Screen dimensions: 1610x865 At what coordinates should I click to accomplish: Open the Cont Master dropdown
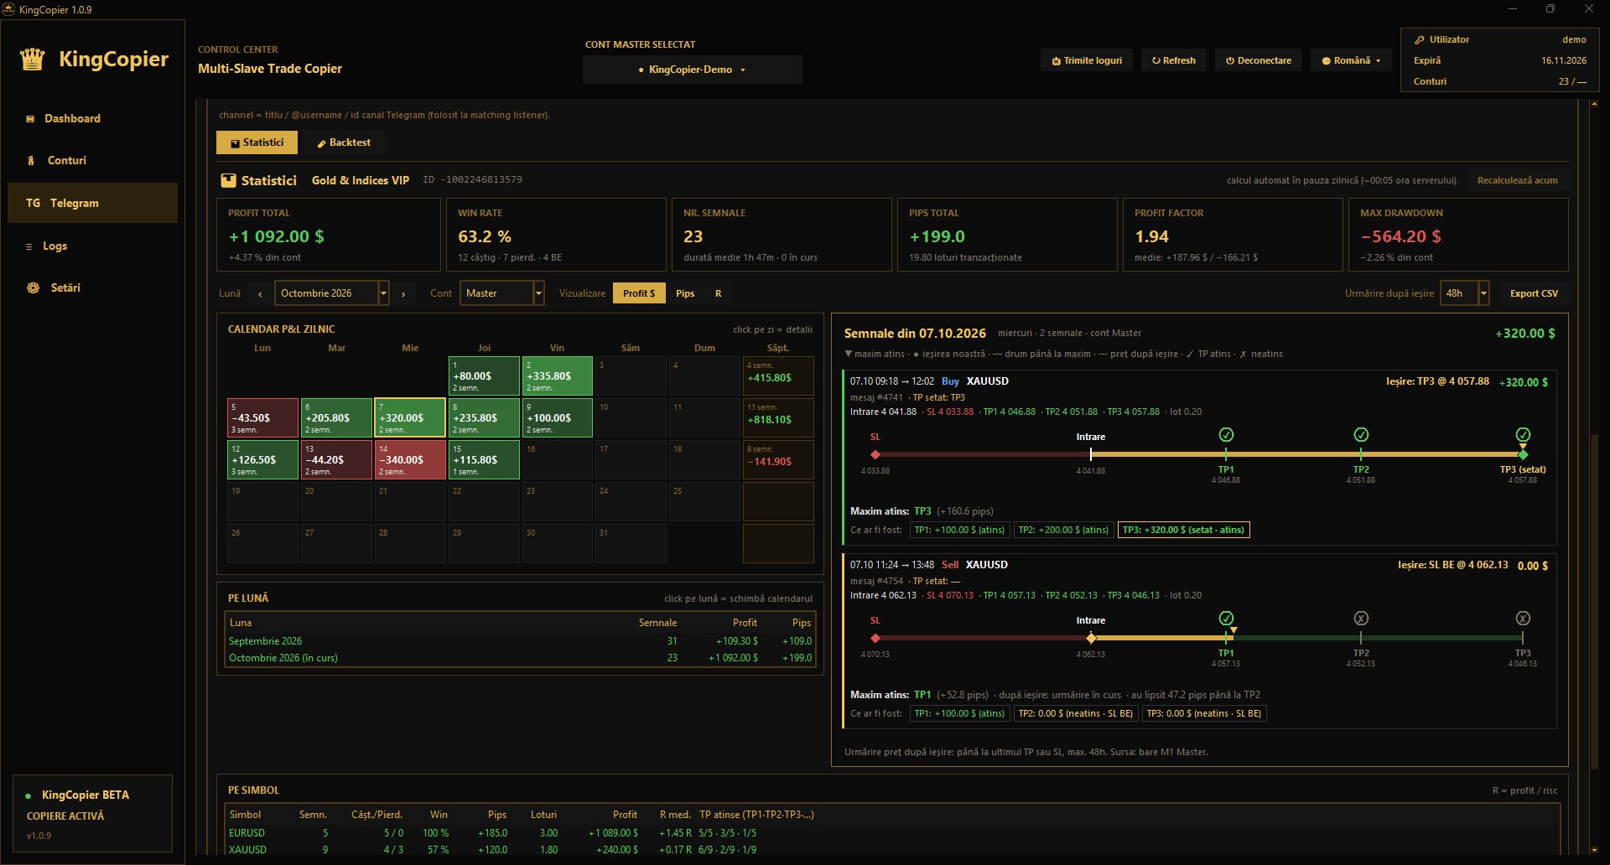point(501,293)
